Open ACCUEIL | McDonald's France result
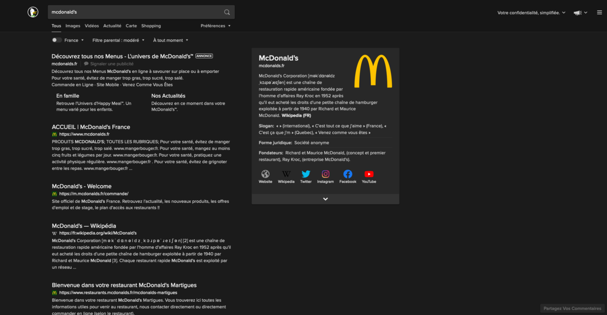Viewport: 607px width, 315px height. 91,127
